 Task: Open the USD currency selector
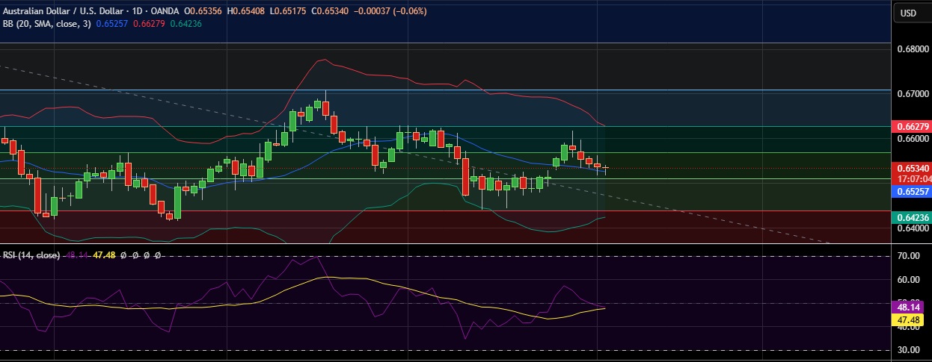point(908,13)
